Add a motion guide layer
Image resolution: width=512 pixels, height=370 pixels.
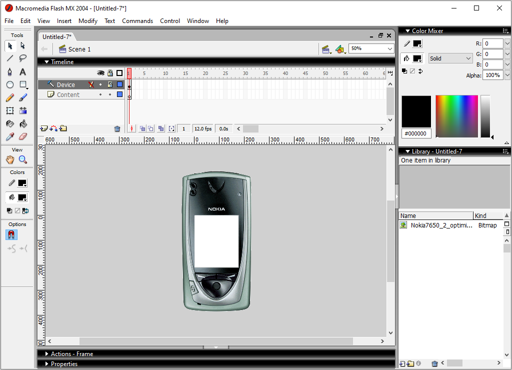click(x=53, y=128)
